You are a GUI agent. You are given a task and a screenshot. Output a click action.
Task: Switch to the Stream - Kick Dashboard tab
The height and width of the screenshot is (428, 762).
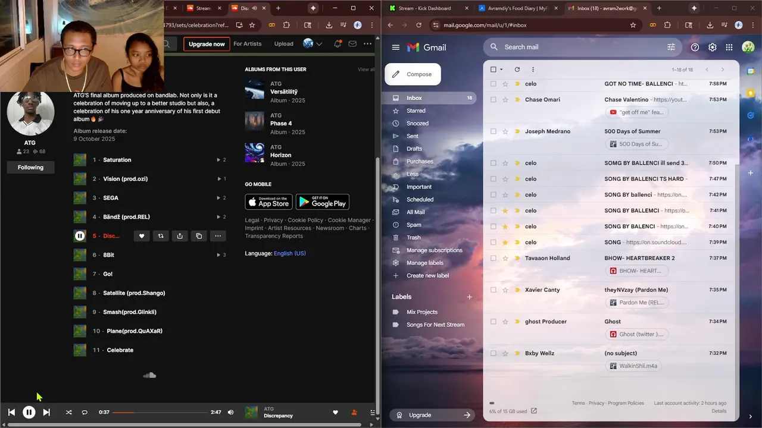coord(424,8)
